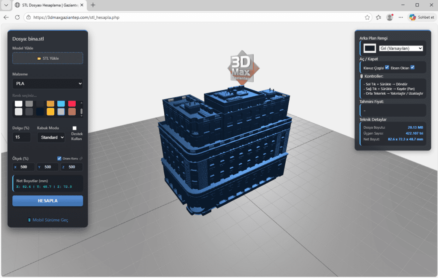Viewport: 438px width, 278px height.
Task: Disable the Klavuz Çizgisi checkbox
Action: coord(387,67)
